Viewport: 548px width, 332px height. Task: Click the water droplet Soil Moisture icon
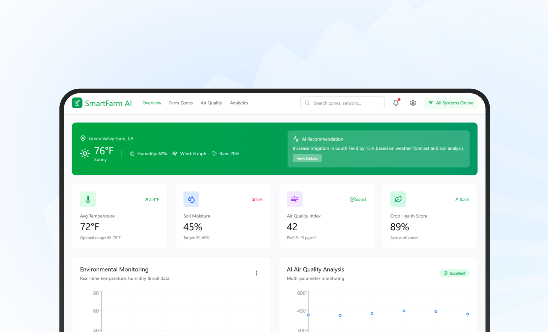pyautogui.click(x=191, y=199)
